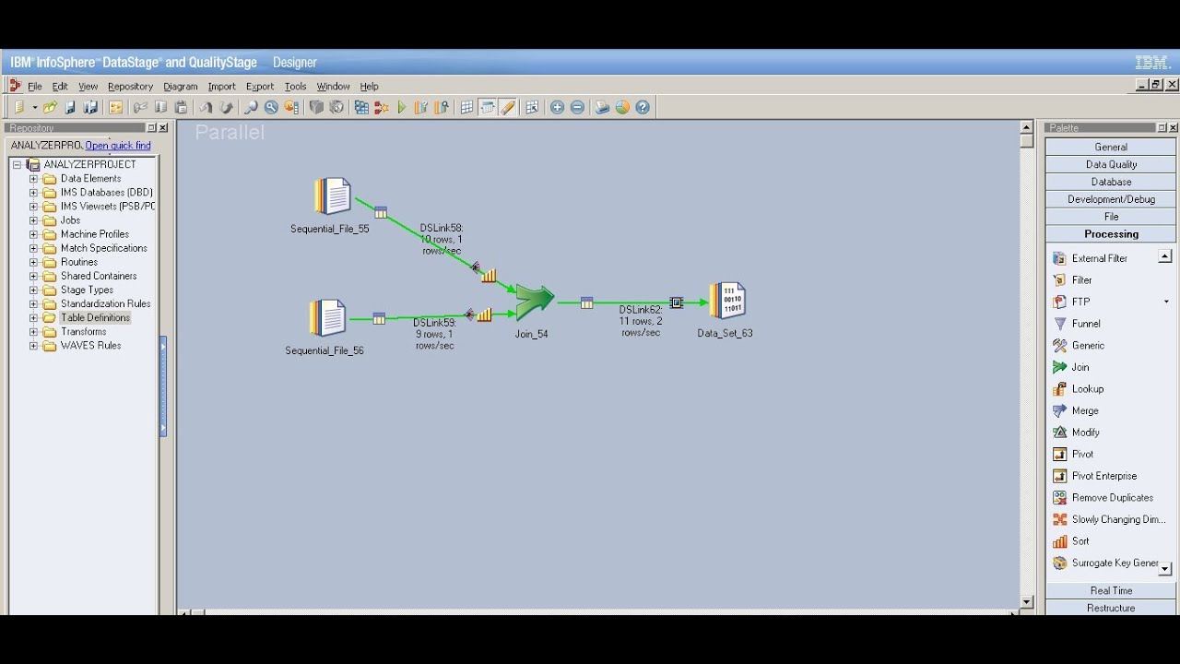This screenshot has height=664, width=1180.
Task: Pick the Lookup stage from palette
Action: point(1087,389)
